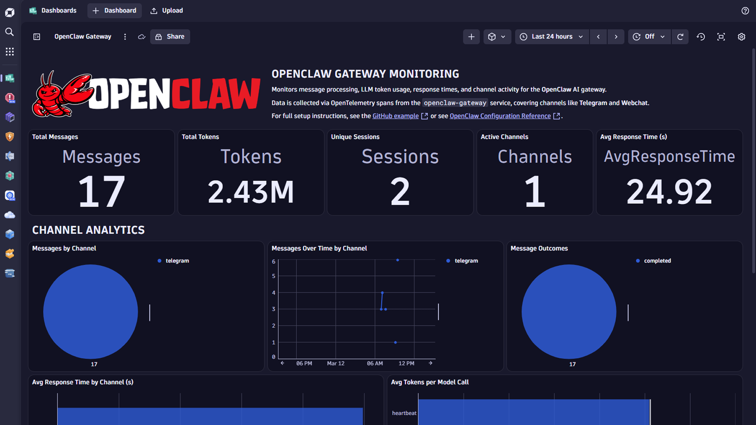Open the Dashboards tab in the top bar

53,11
